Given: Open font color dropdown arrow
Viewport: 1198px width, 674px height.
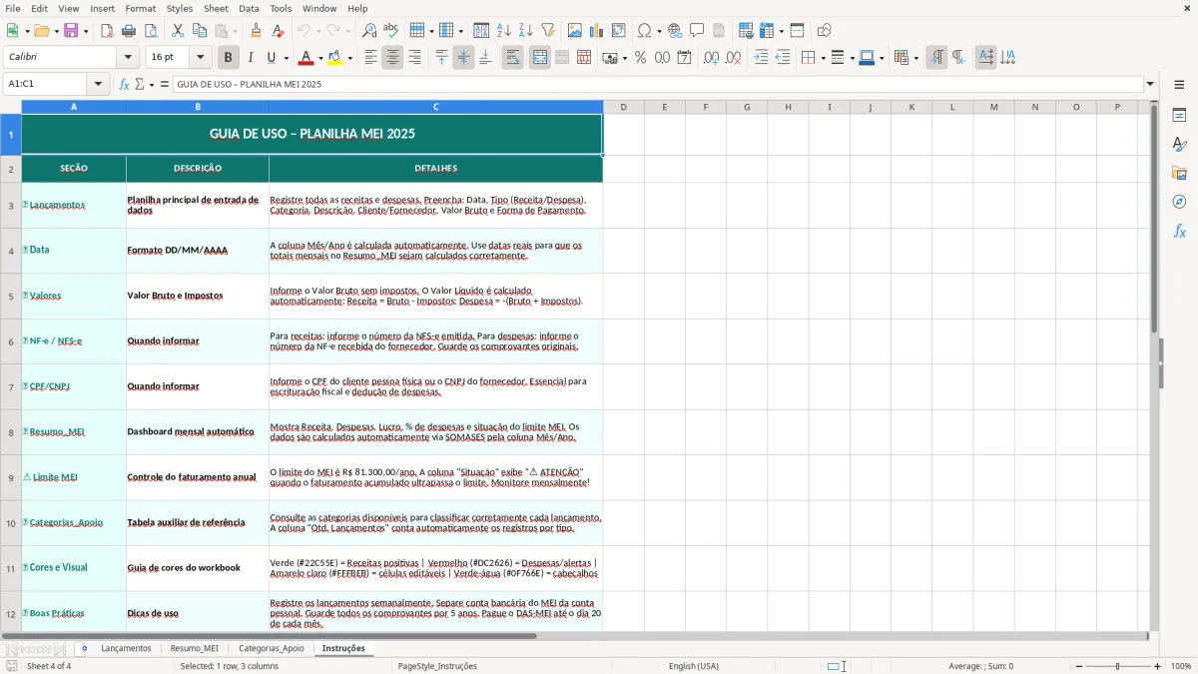Looking at the screenshot, I should 319,58.
